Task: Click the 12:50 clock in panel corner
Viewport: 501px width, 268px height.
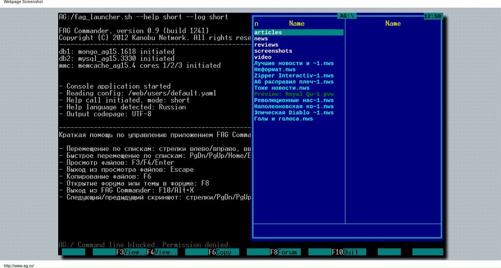Action: [x=432, y=16]
